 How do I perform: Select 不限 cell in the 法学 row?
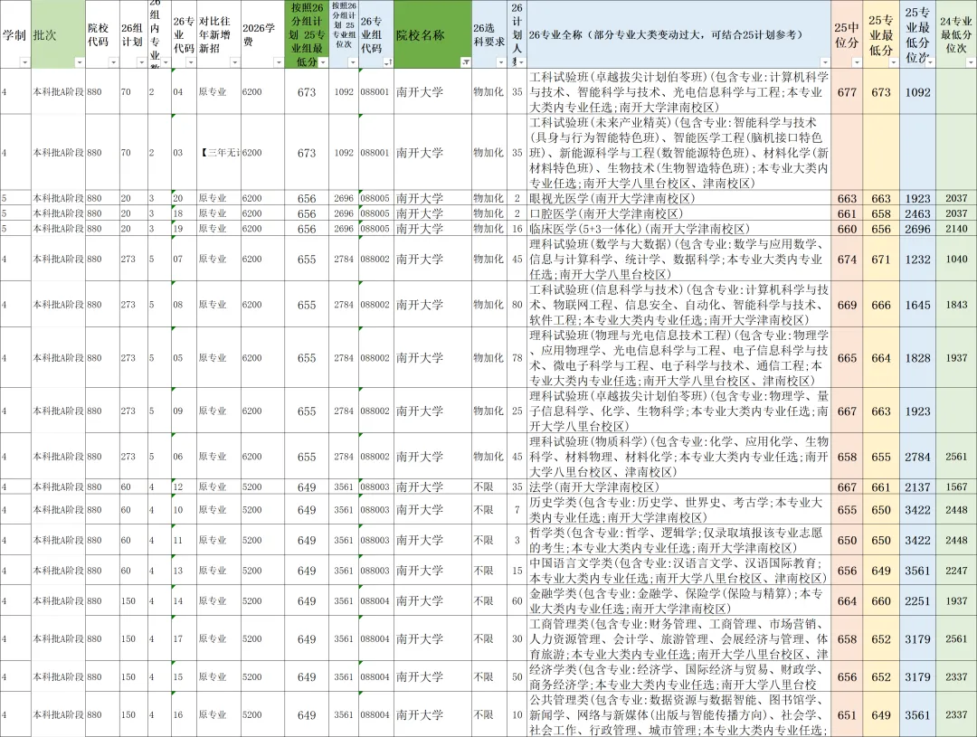[489, 487]
